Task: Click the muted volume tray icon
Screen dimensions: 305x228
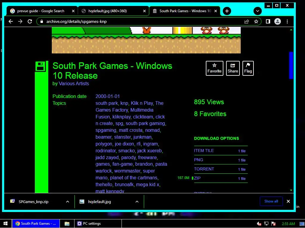Action: point(259,224)
